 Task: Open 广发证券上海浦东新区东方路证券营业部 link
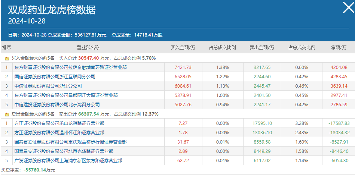68,161
